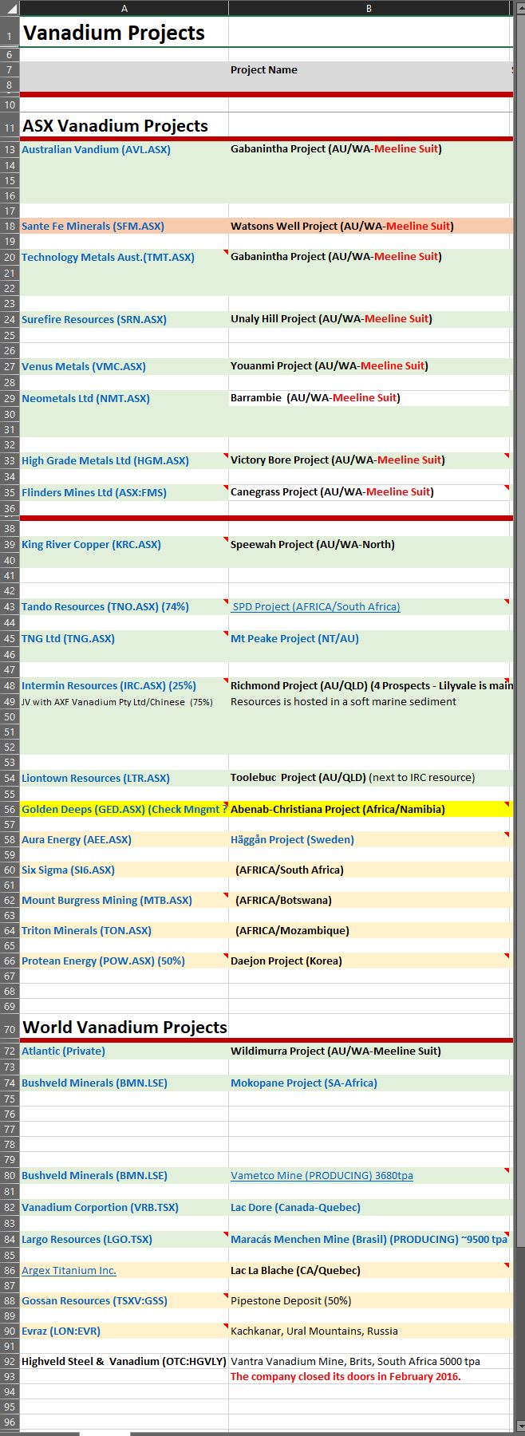Click red text 'The company closed its doors in February 2016.'
The height and width of the screenshot is (1436, 525).
[345, 1376]
